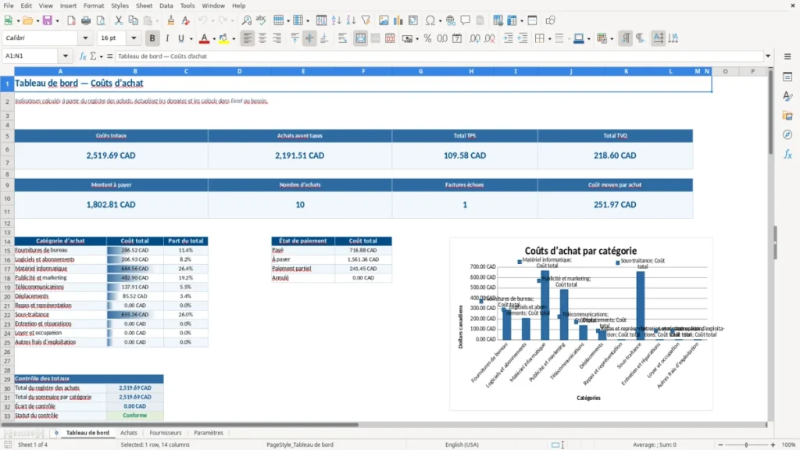The width and height of the screenshot is (800, 450).
Task: Switch to the Achats sheet tab
Action: [x=129, y=433]
